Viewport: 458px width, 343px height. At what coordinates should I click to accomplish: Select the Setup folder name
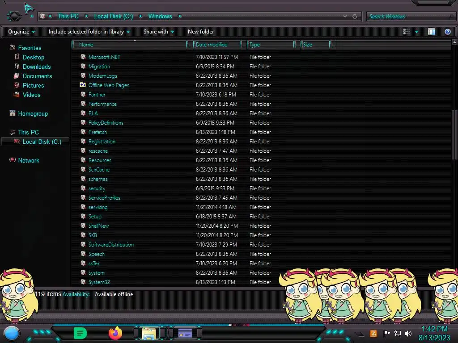[x=95, y=217]
